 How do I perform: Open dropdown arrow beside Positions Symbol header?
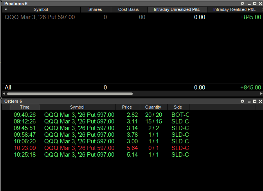6,9
